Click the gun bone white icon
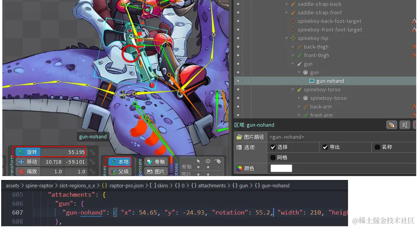The image size is (417, 227). click(299, 64)
